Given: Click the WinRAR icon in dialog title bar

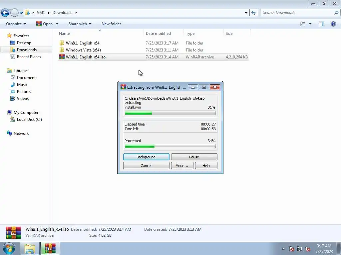Looking at the screenshot, I should point(123,87).
